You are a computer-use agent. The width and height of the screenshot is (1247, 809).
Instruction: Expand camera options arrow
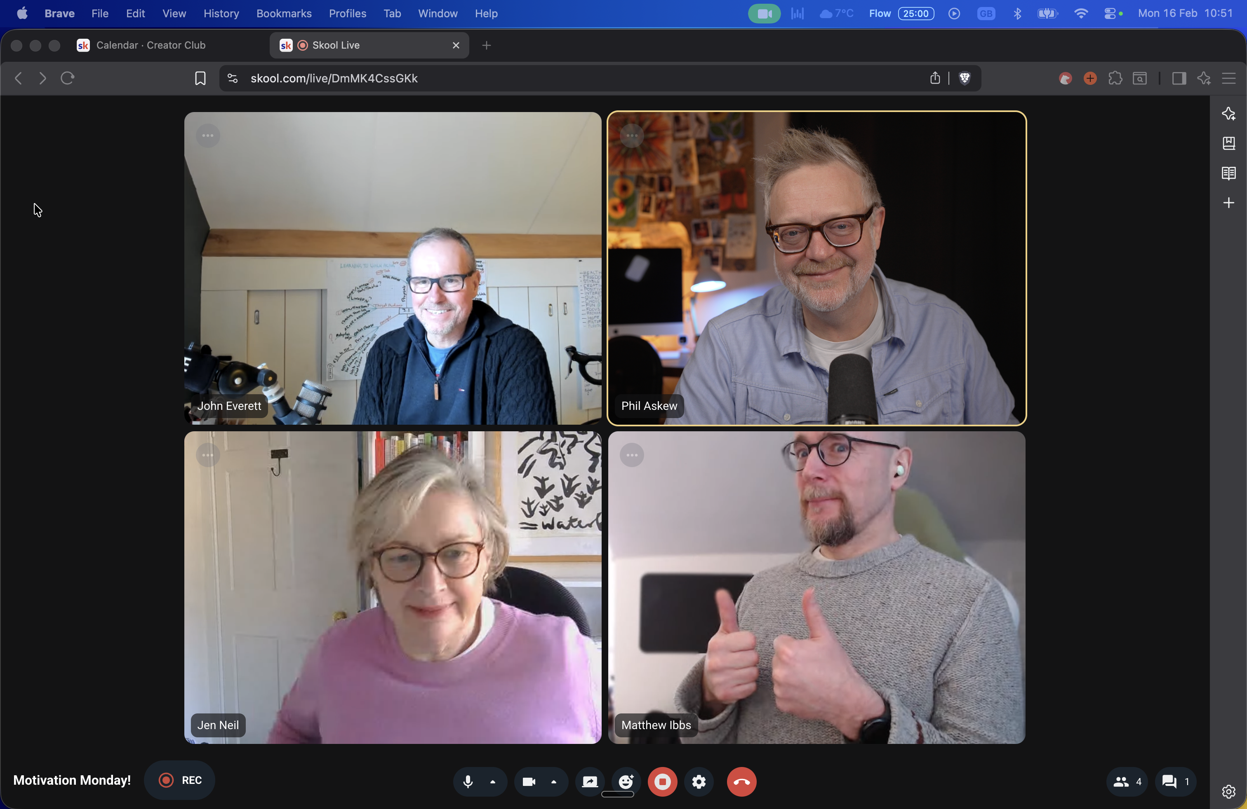coord(553,781)
